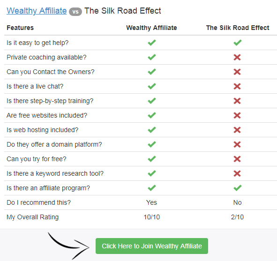Click Silk Road red X for free trial
This screenshot has width=277, height=261.
coord(237,159)
